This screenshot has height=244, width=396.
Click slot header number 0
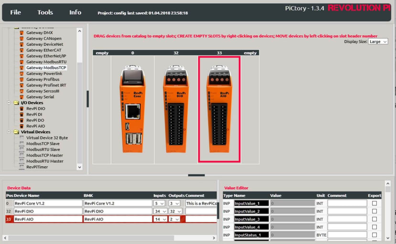[x=133, y=53]
